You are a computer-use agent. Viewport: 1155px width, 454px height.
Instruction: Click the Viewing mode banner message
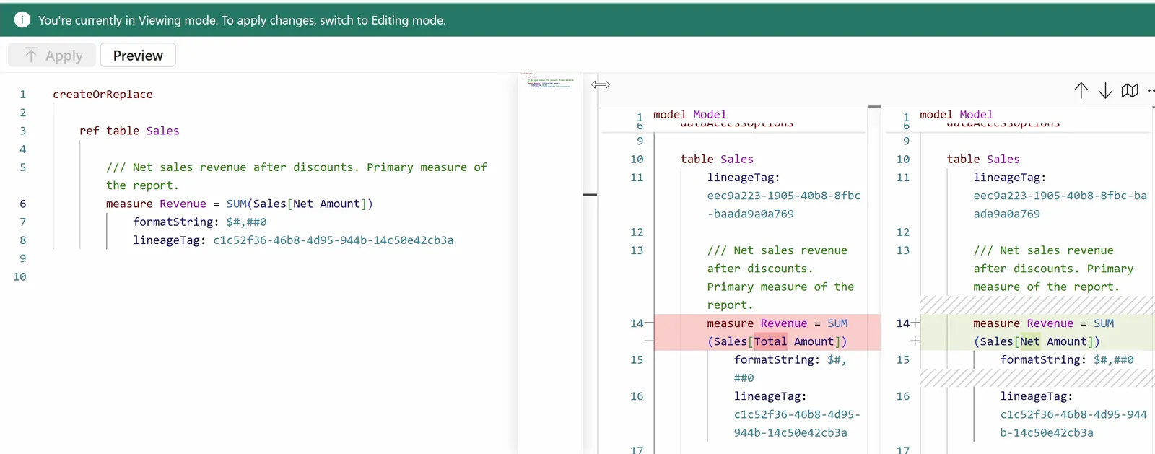click(242, 20)
